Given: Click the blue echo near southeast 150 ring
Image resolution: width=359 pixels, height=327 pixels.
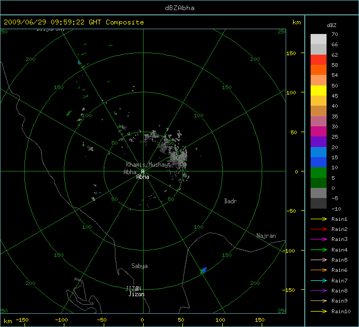Looking at the screenshot, I should [203, 270].
